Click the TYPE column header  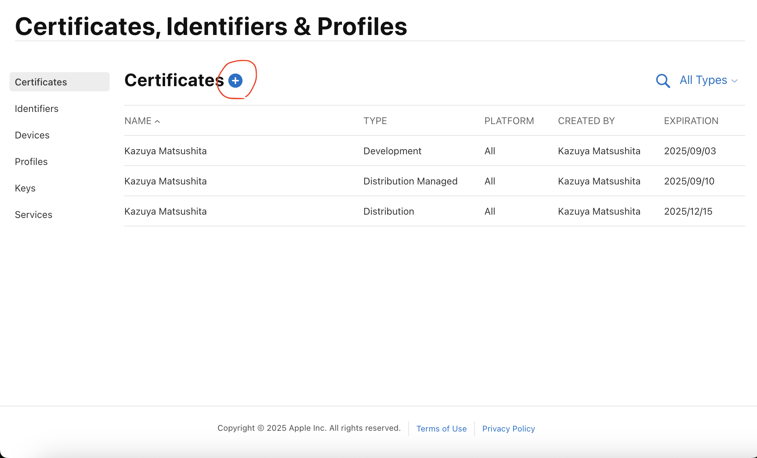(375, 121)
